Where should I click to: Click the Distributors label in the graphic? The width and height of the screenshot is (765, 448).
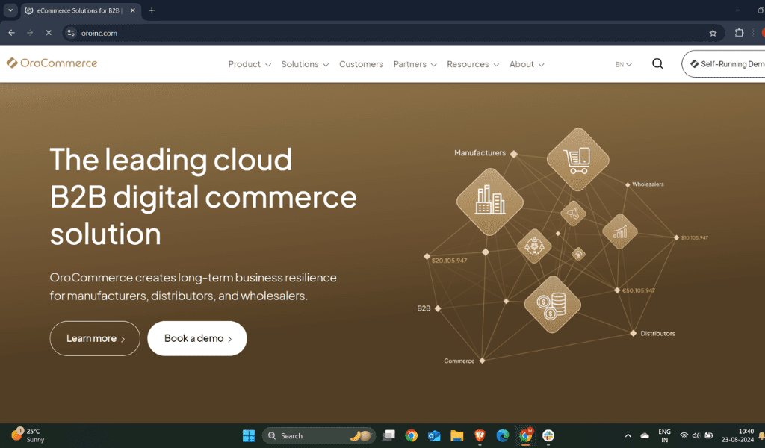(657, 334)
